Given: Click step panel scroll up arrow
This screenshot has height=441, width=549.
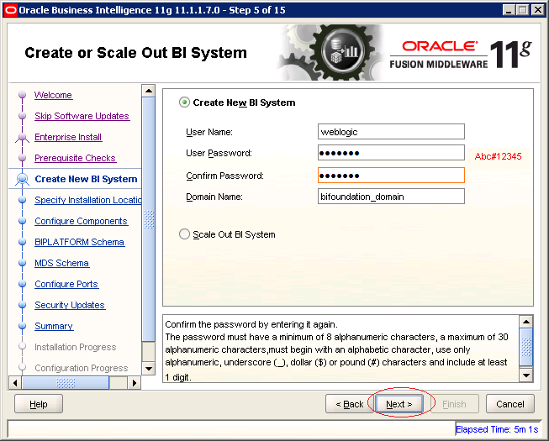Looking at the screenshot, I should pos(149,91).
